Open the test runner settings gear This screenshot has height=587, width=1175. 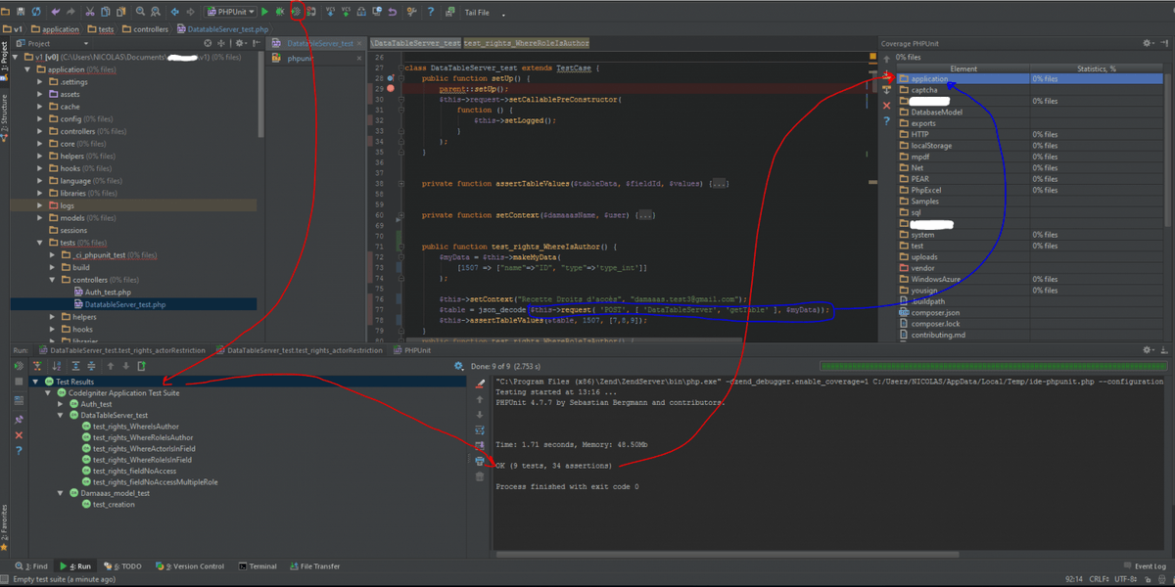tap(459, 366)
